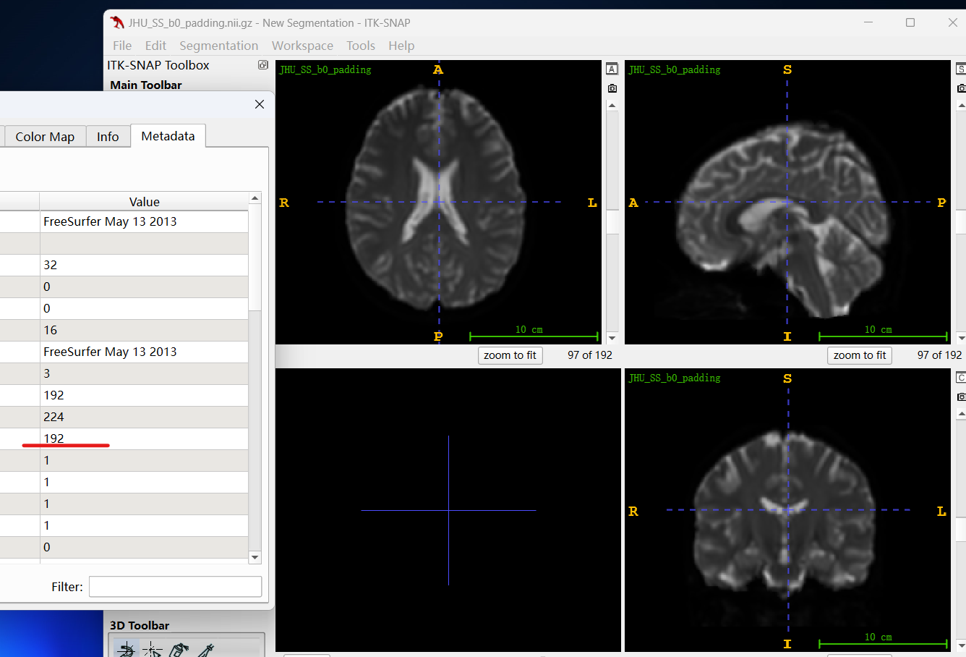Select the value cell showing 3

point(144,373)
